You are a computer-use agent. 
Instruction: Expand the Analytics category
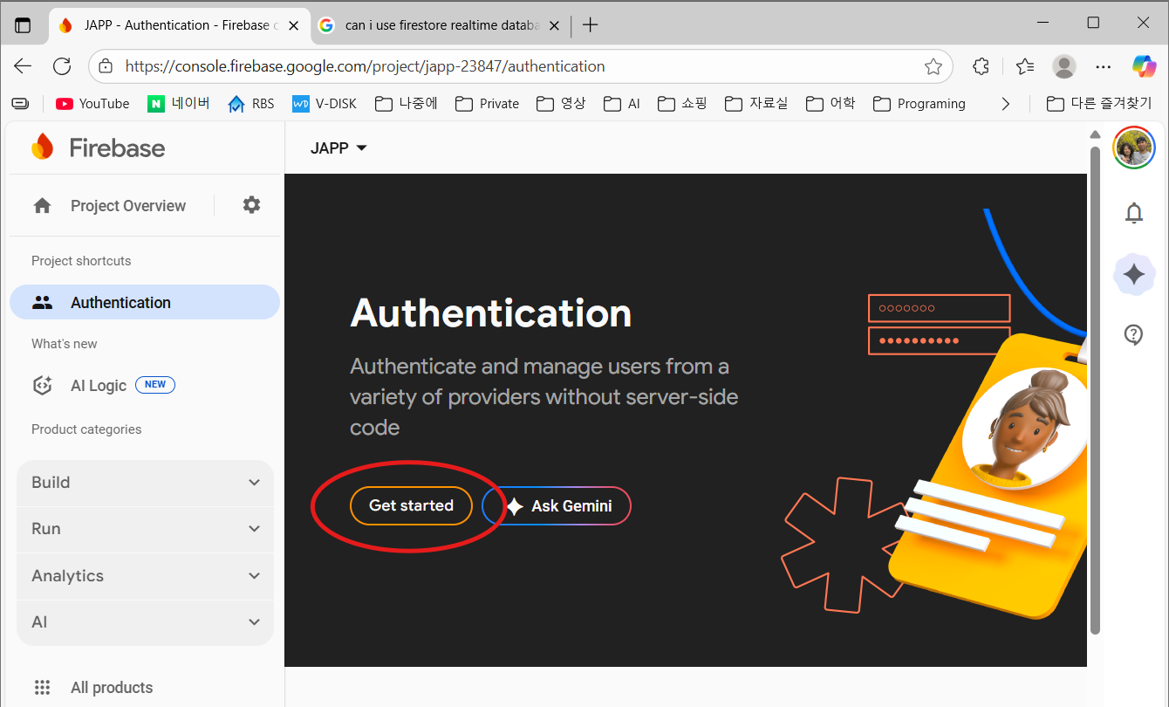145,576
